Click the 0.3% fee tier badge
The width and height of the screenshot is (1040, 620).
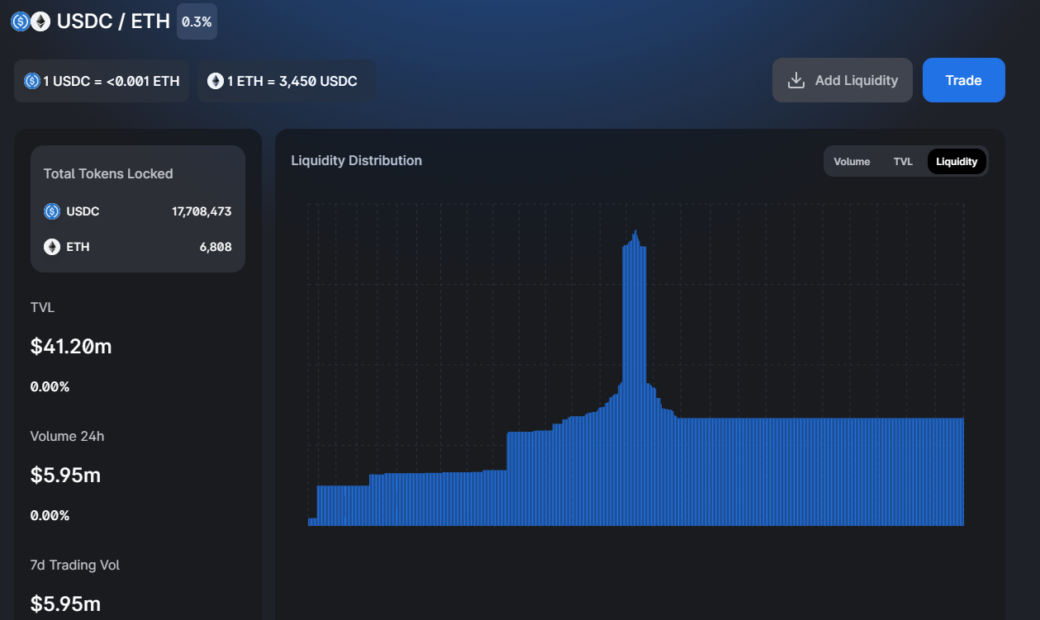coord(197,21)
